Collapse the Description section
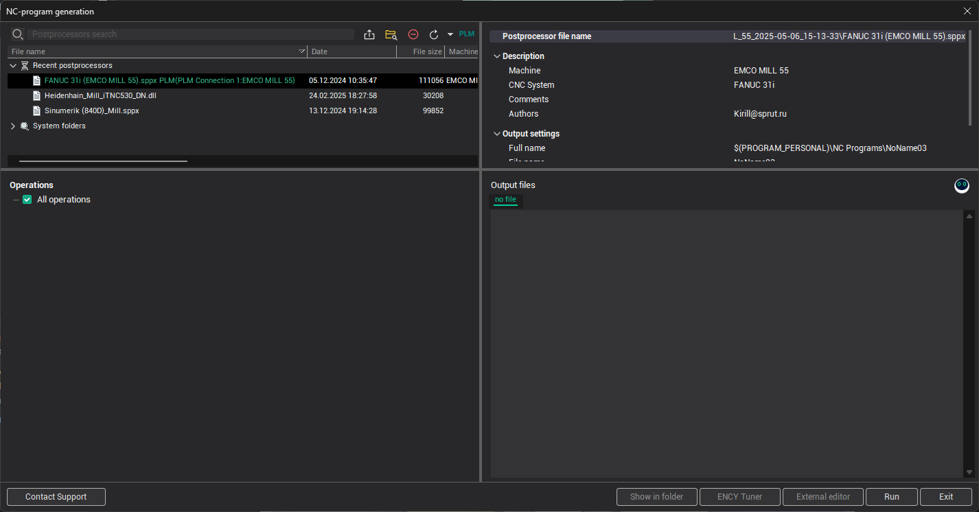The height and width of the screenshot is (512, 979). [496, 56]
